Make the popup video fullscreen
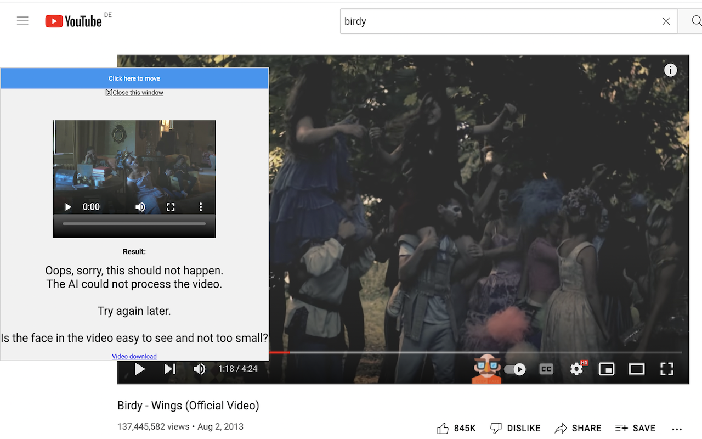The image size is (702, 439). click(171, 207)
